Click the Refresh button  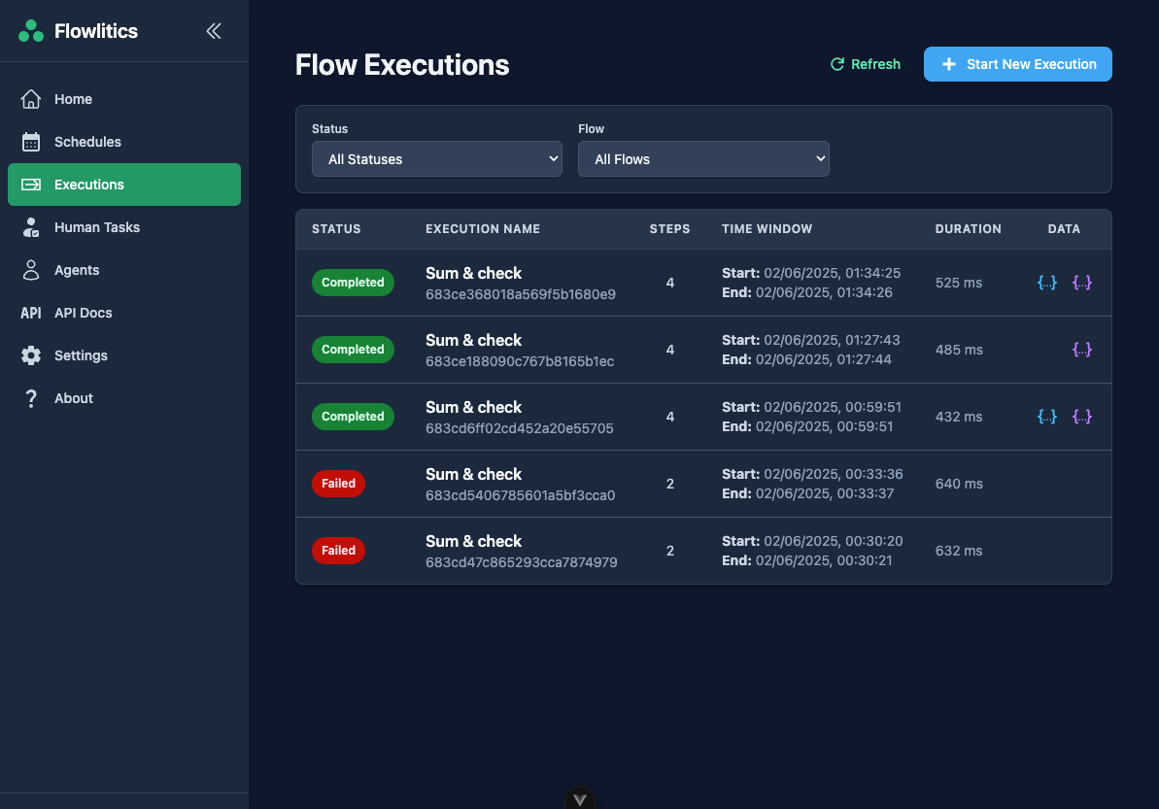(x=866, y=64)
